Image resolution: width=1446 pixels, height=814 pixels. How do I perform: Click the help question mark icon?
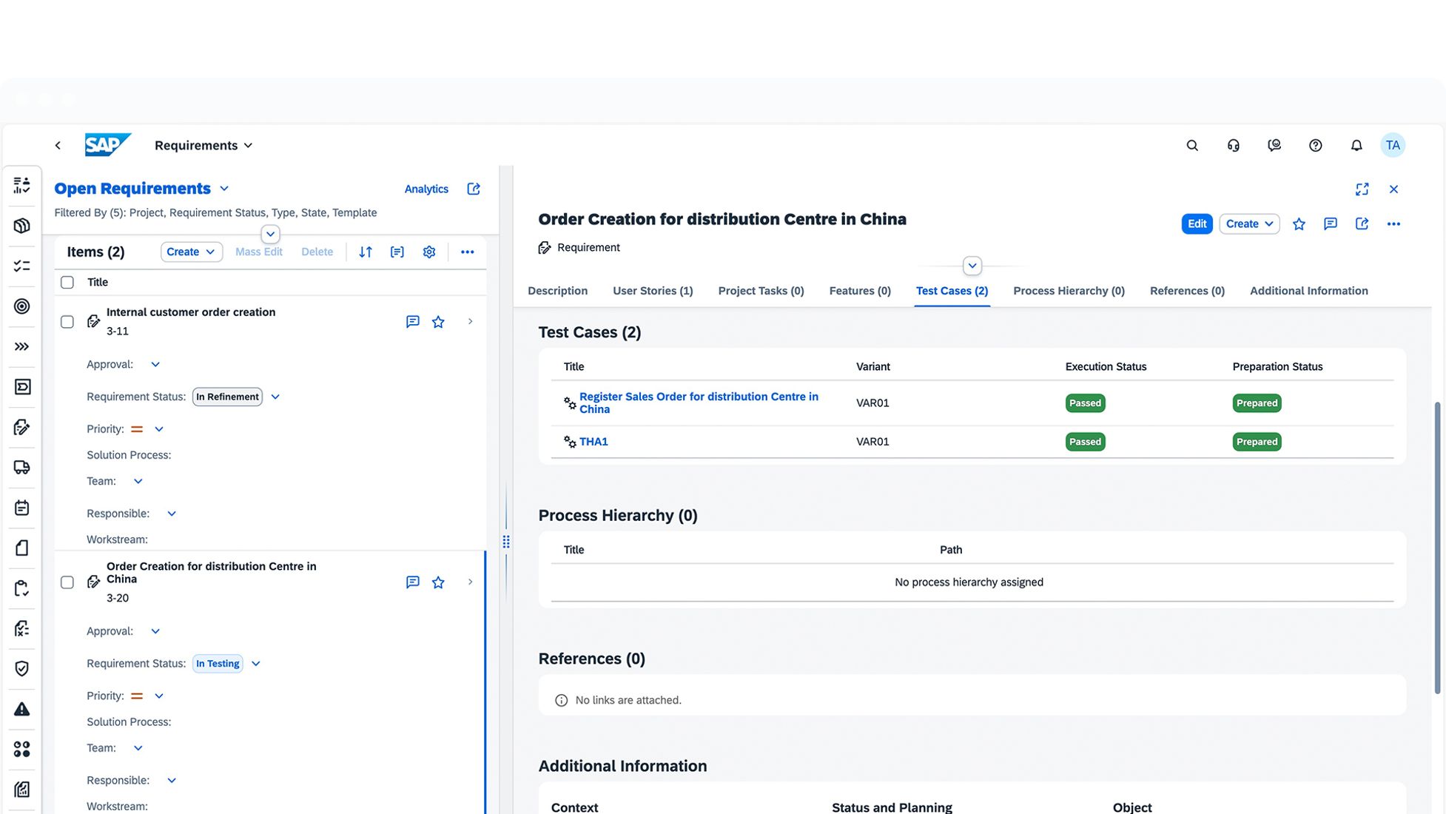[x=1315, y=146]
